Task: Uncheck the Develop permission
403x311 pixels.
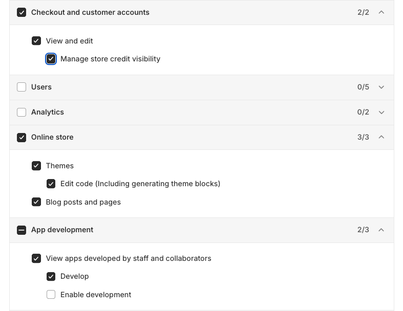Action: [x=51, y=276]
